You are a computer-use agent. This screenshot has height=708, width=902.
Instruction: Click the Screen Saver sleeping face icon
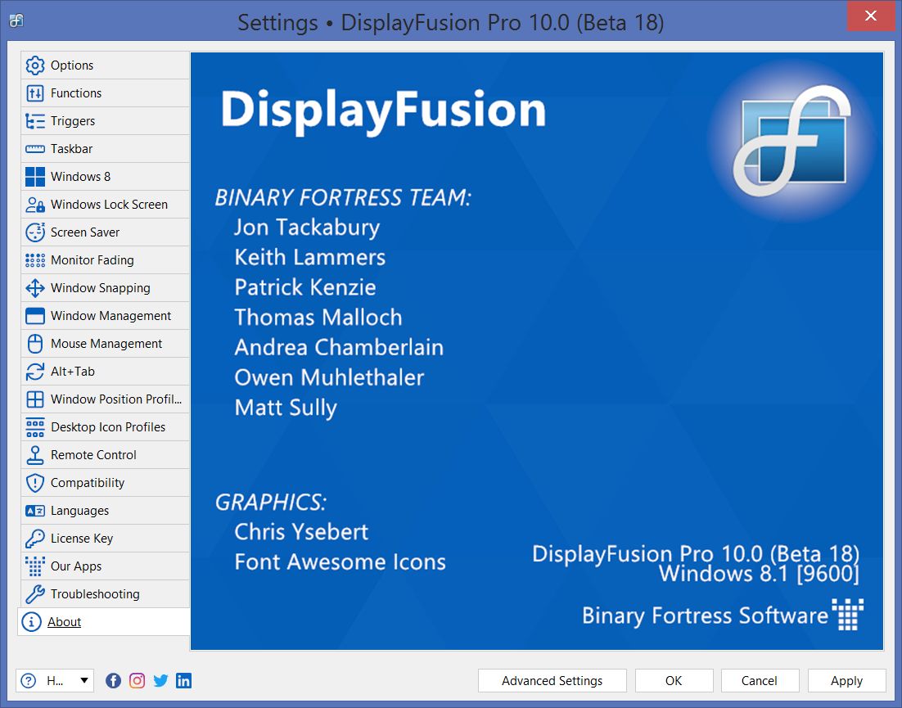(x=35, y=232)
